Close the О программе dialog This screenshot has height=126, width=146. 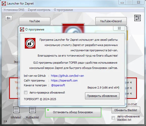point(119,28)
